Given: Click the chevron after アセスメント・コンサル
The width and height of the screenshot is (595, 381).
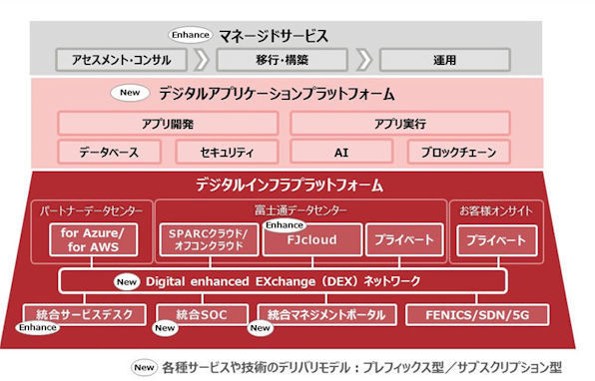Looking at the screenshot, I should tap(202, 60).
